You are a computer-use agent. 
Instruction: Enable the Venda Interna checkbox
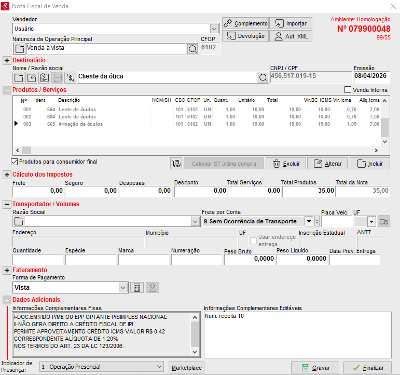point(348,90)
